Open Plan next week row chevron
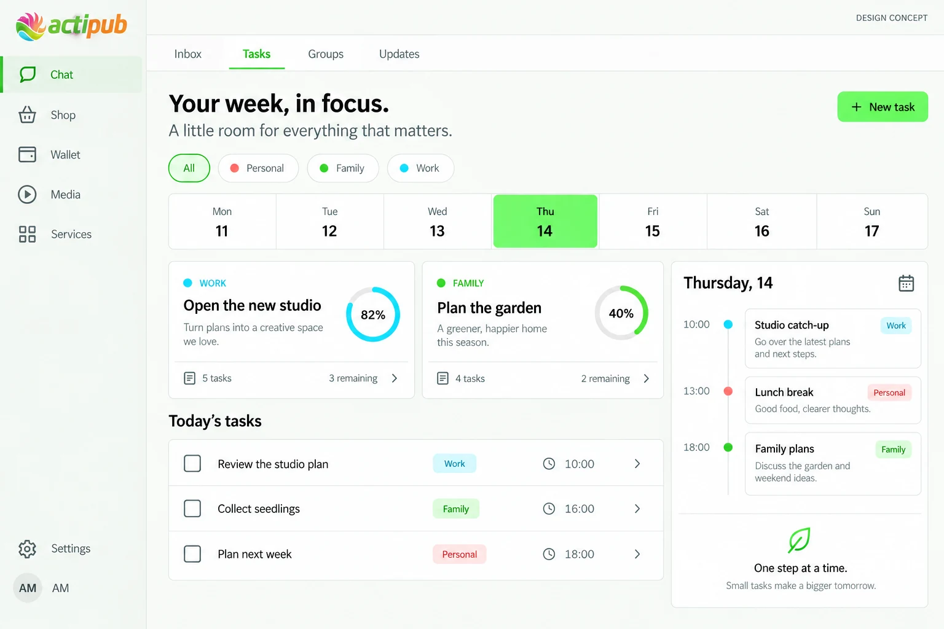 pyautogui.click(x=637, y=554)
